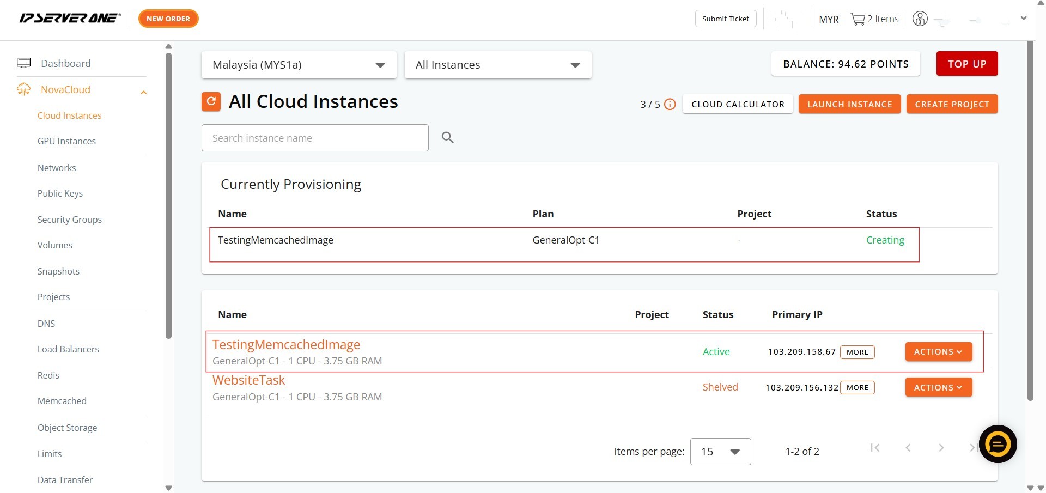Click the search magnifier icon
The image size is (1046, 493).
(447, 138)
